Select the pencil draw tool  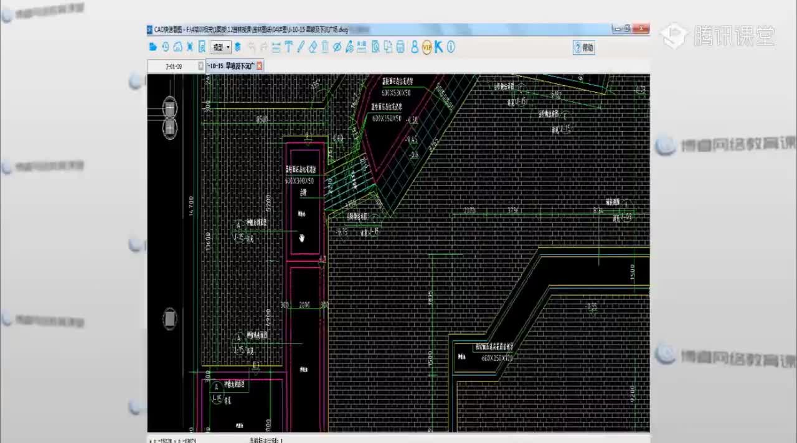tap(301, 47)
